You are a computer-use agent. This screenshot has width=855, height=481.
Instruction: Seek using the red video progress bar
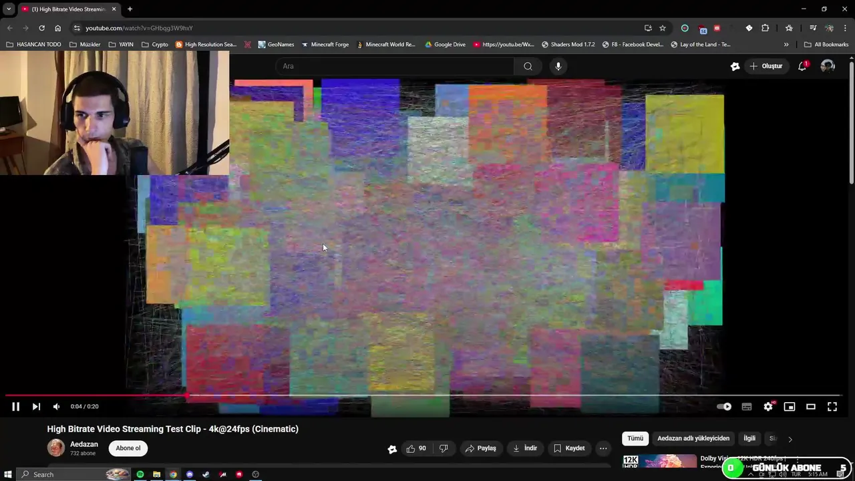tap(422, 395)
